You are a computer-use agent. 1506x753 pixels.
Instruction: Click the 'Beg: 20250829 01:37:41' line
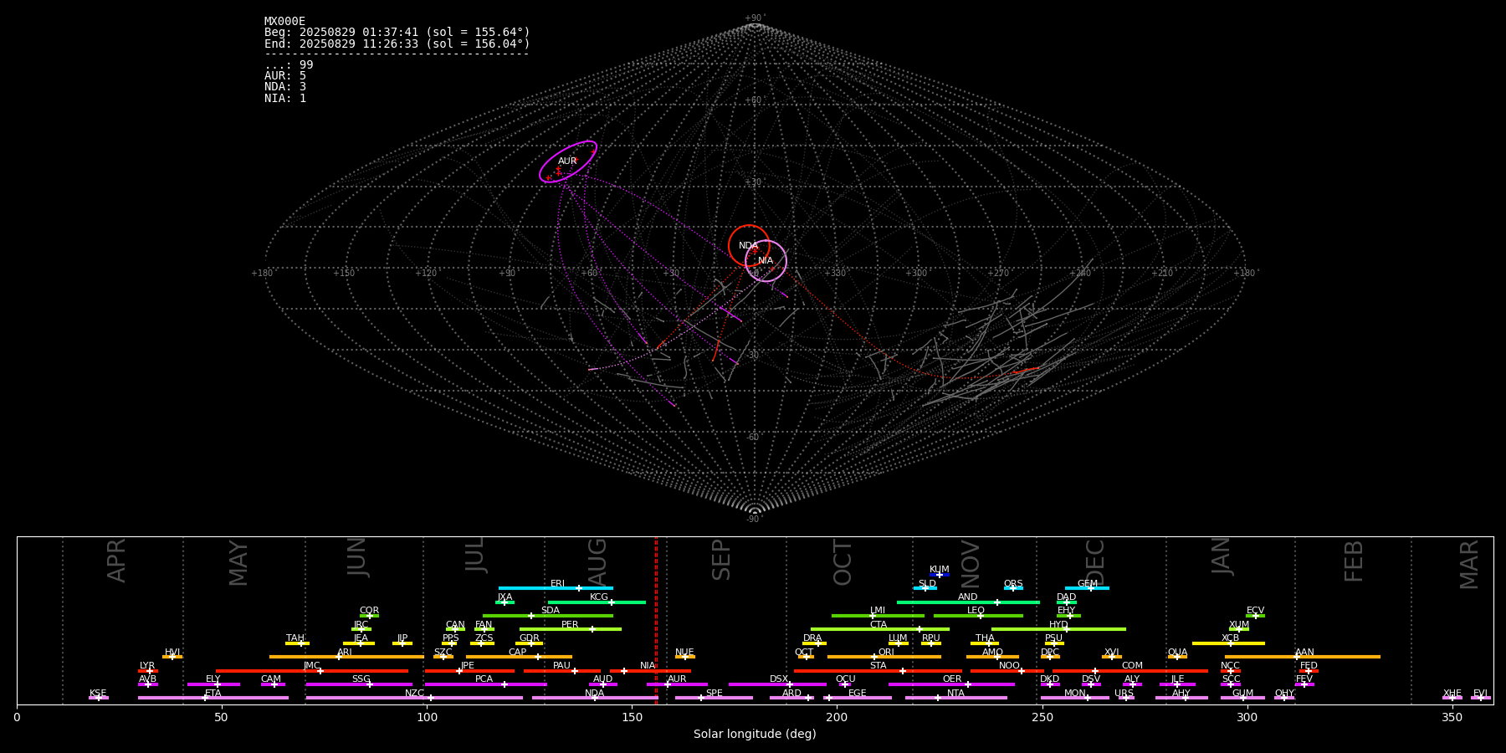tap(397, 33)
